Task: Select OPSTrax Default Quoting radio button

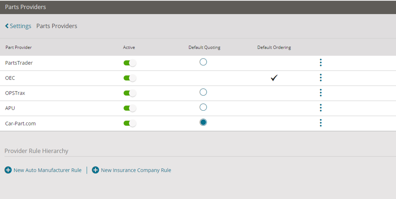Action: coord(203,92)
